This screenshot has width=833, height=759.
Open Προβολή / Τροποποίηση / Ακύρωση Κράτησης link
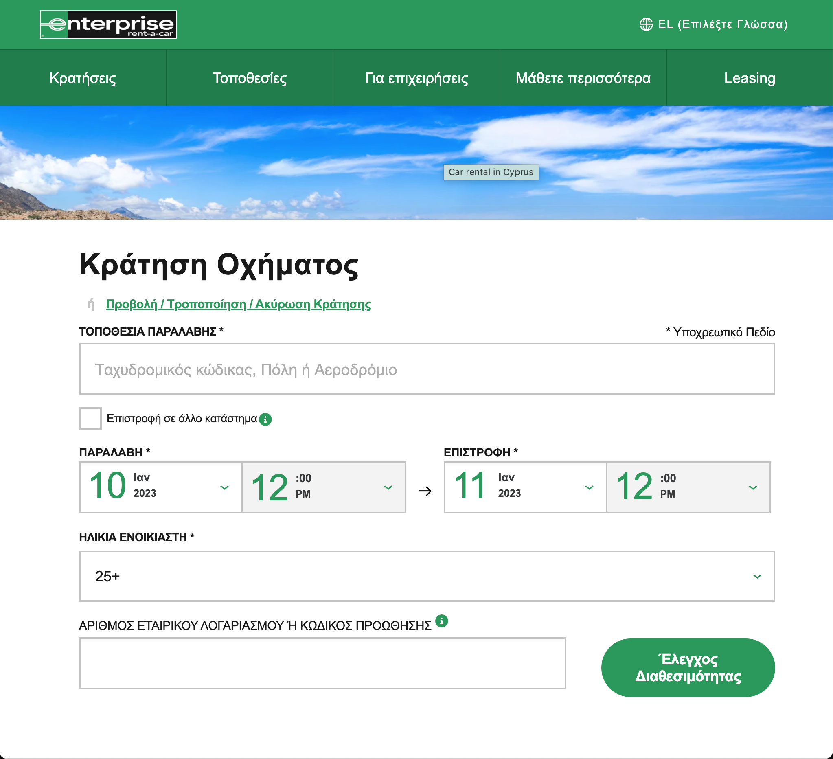(239, 304)
